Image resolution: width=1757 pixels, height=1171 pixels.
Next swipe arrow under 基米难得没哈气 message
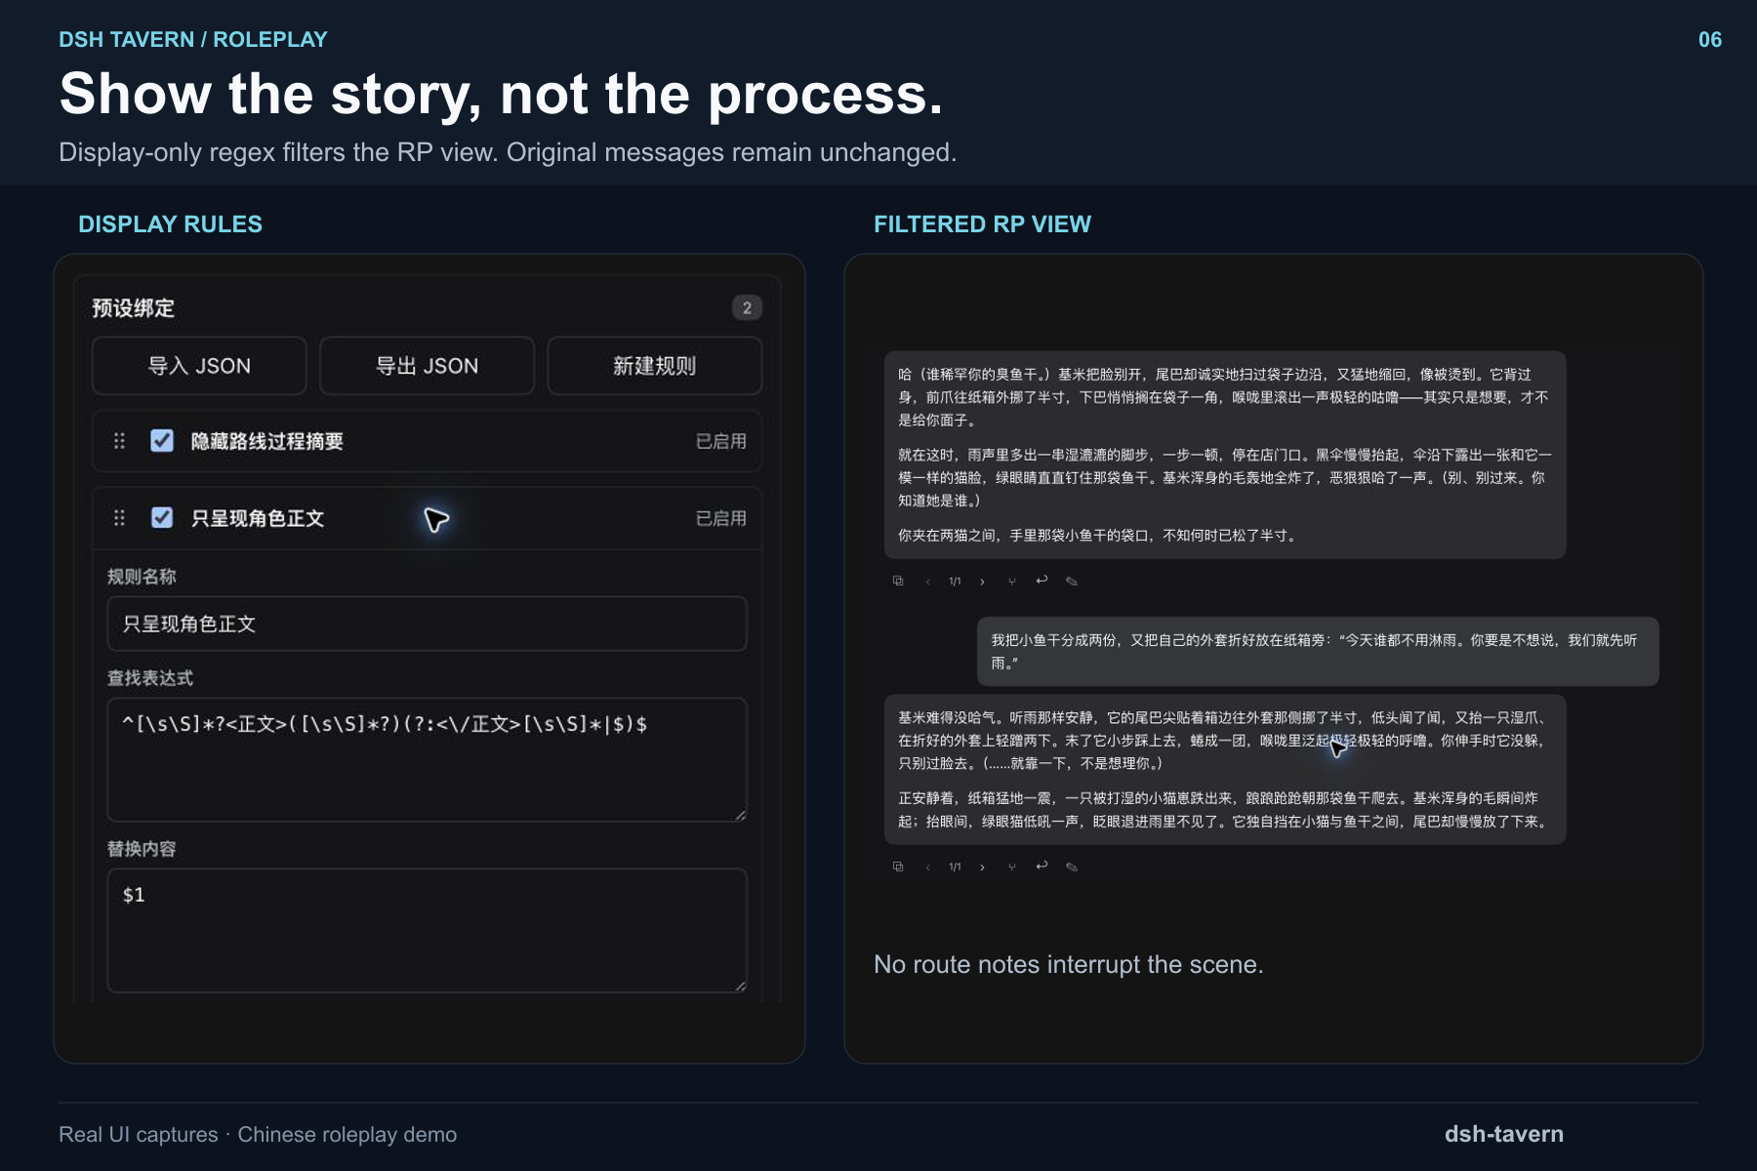pyautogui.click(x=982, y=868)
